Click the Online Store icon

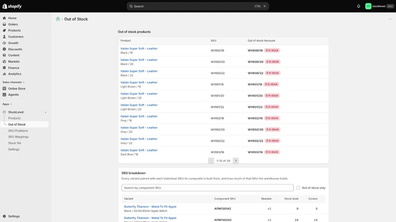[x=4, y=89]
